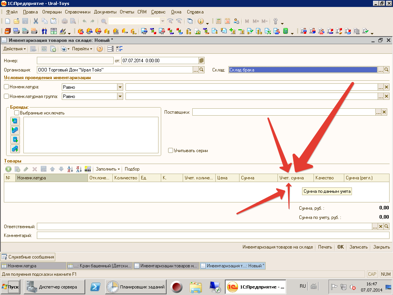The height and width of the screenshot is (295, 393).
Task: Open Склад selection ellipsis button
Action: 380,70
